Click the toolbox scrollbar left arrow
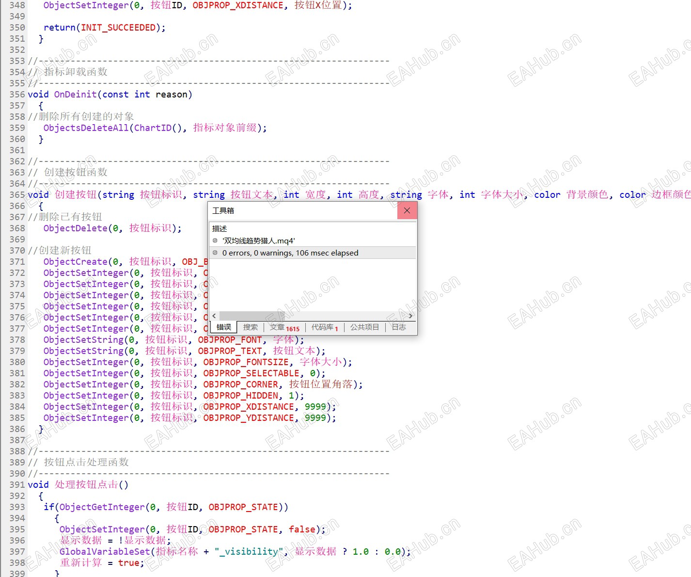This screenshot has height=577, width=691. pyautogui.click(x=214, y=316)
